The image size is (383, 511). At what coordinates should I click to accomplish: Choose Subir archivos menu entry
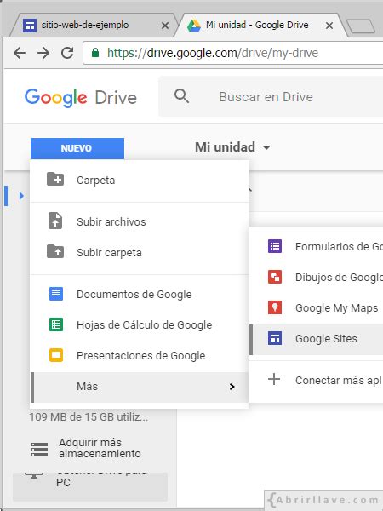140,221
